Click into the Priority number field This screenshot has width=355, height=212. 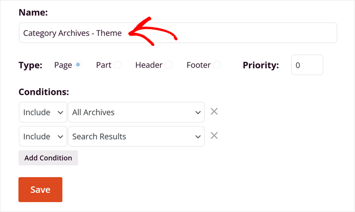coord(307,66)
